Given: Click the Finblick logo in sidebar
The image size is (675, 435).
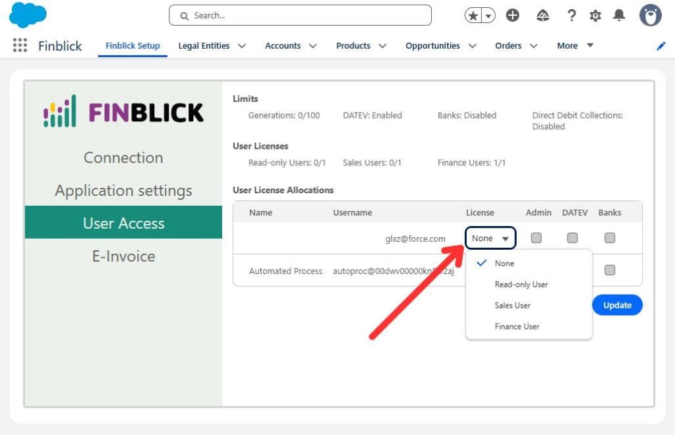Looking at the screenshot, I should [x=123, y=111].
